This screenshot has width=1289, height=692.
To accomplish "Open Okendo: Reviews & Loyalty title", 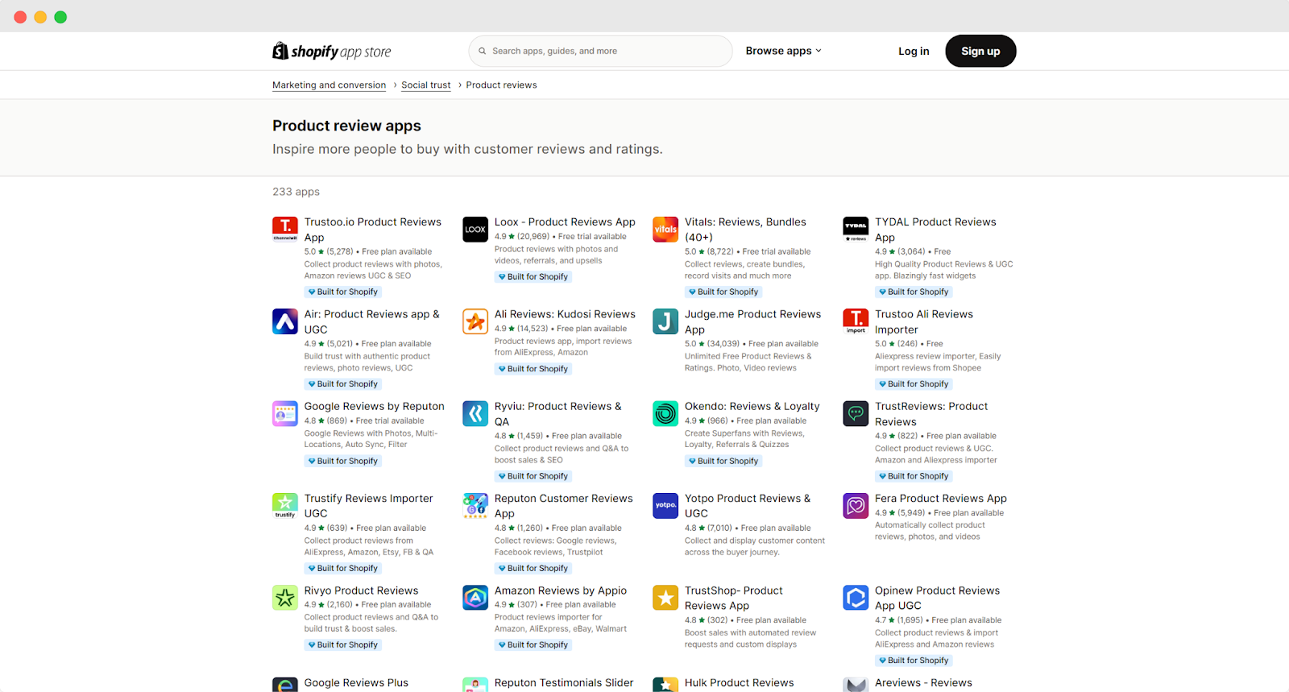I will (752, 406).
